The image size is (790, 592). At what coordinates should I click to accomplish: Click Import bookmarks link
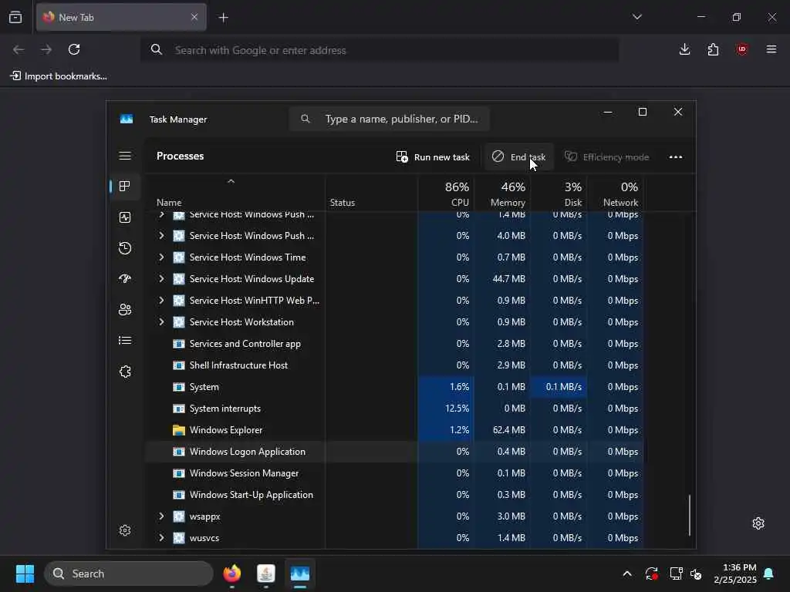(x=59, y=76)
